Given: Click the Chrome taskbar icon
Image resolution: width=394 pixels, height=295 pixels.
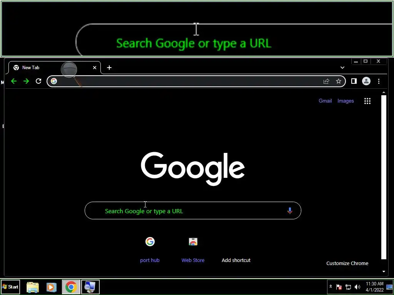Looking at the screenshot, I should tap(71, 287).
